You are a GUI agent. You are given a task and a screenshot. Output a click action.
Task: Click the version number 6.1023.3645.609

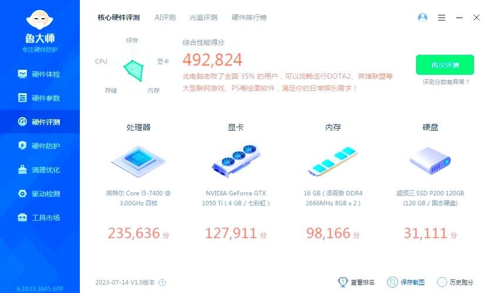coord(40,289)
